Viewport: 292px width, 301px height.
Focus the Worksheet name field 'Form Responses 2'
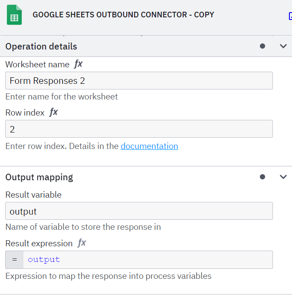pos(139,81)
